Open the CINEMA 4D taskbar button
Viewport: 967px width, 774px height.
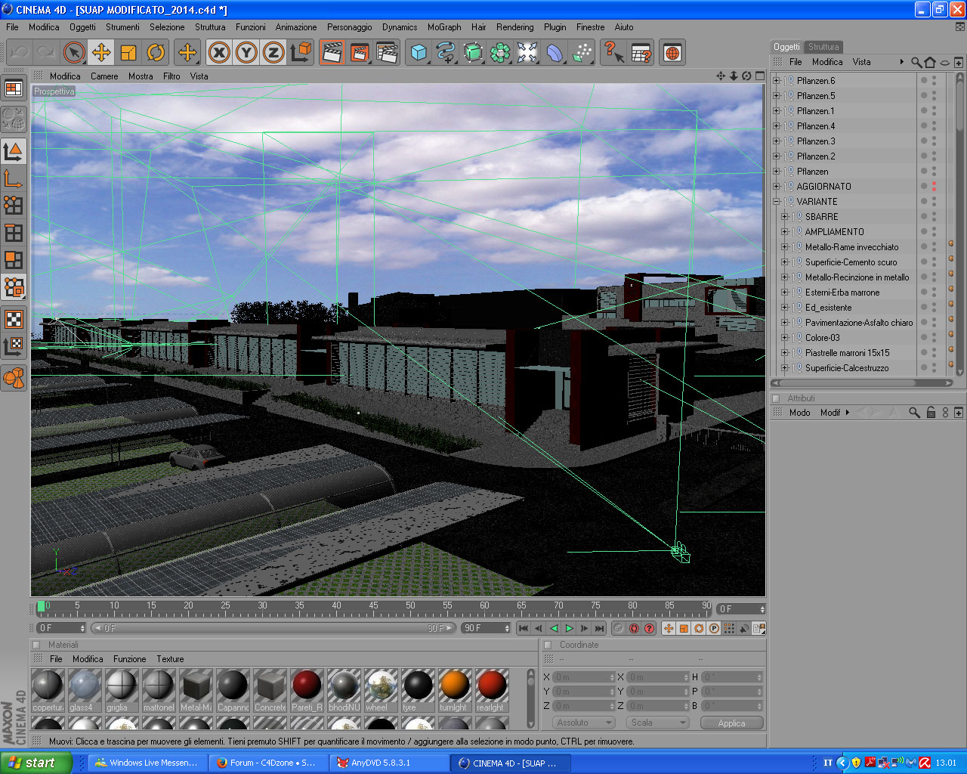click(x=508, y=763)
